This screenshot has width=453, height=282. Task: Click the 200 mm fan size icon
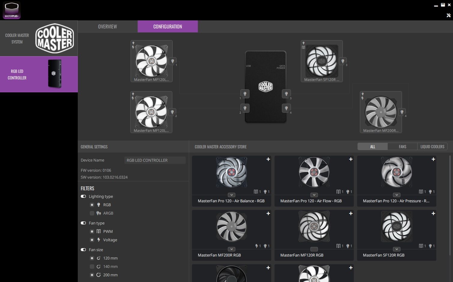click(x=98, y=275)
